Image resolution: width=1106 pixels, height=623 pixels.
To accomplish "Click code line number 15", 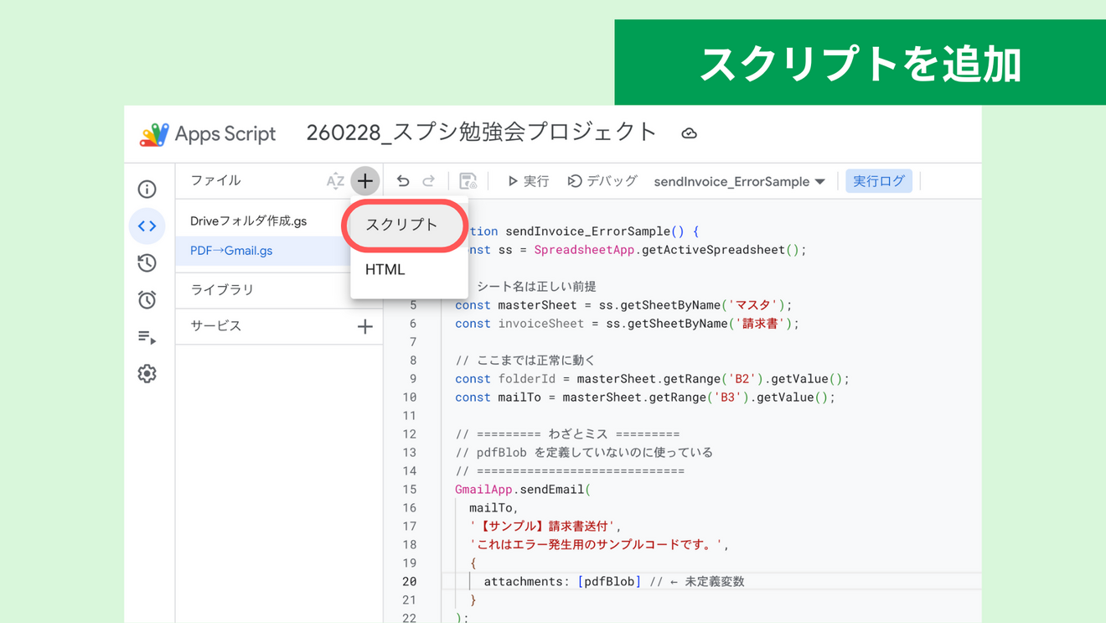I will [409, 490].
